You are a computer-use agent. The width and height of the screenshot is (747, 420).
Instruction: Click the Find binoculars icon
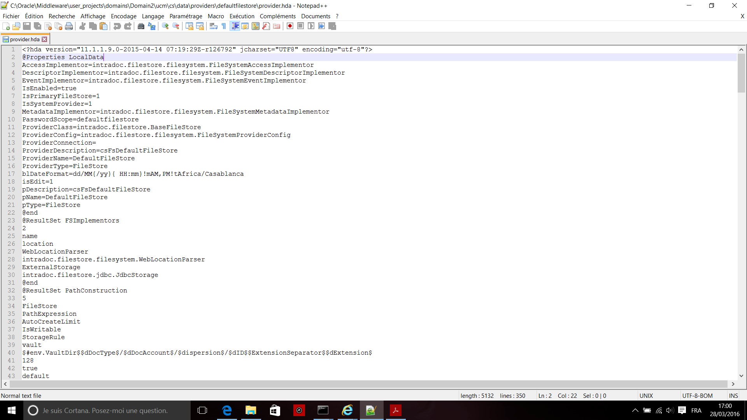pos(141,26)
